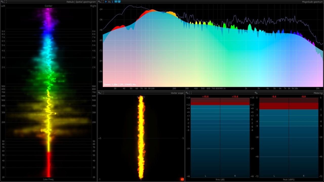Screen dimensions: 324x182
Task: Maximize the Vector scope panel
Action: coord(103,93)
